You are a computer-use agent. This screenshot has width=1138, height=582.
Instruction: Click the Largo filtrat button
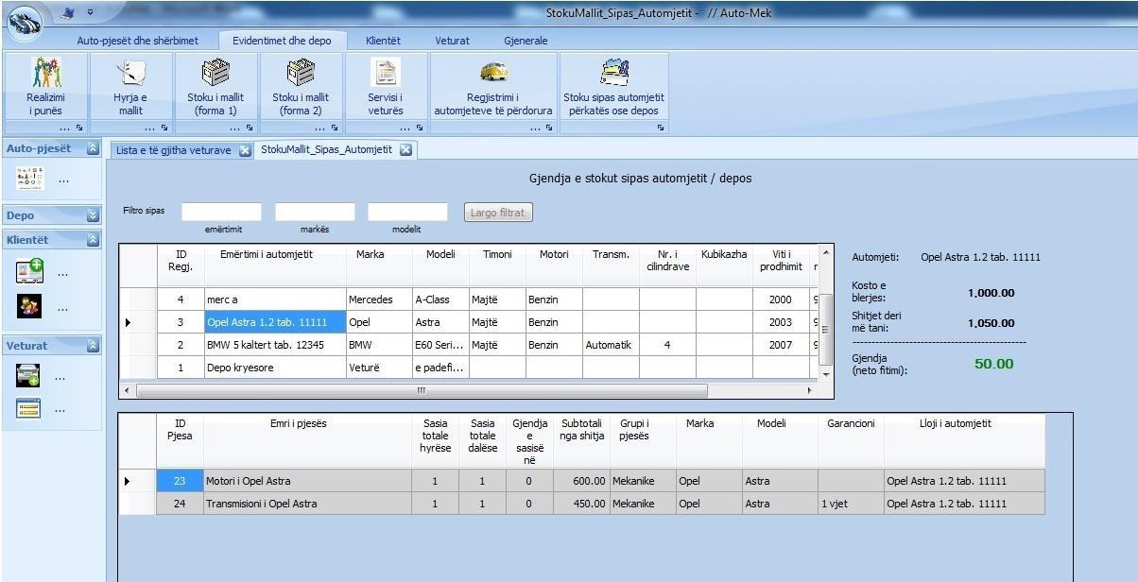pyautogui.click(x=499, y=213)
